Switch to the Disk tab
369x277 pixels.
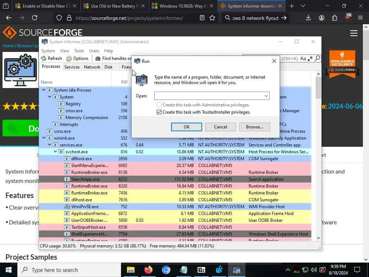pyautogui.click(x=108, y=67)
